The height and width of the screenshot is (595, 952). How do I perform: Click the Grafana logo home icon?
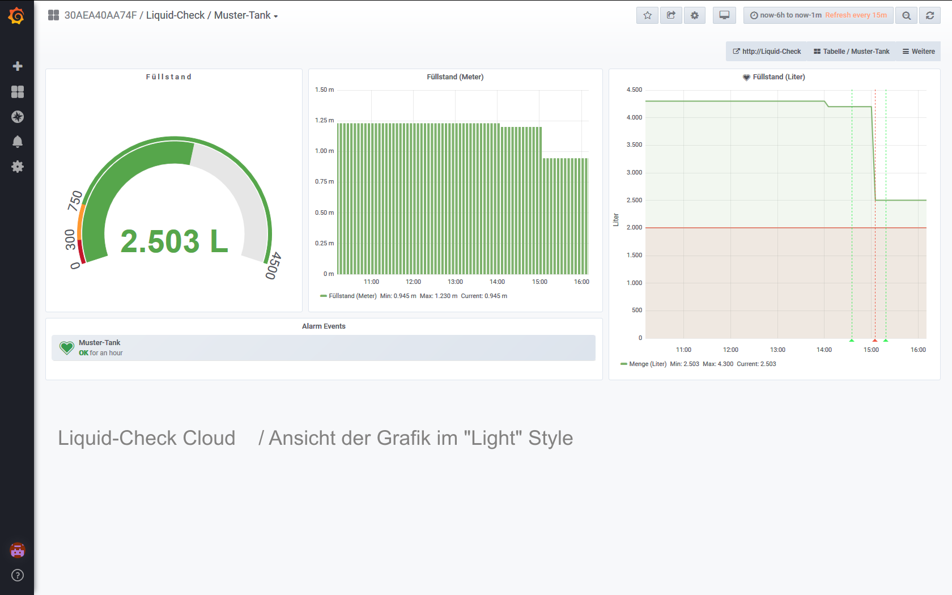(x=16, y=16)
